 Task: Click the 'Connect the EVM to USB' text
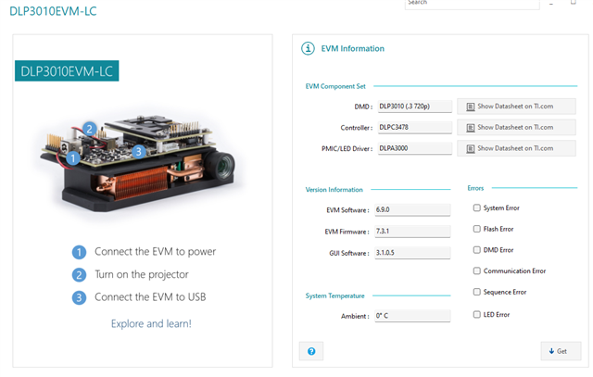click(150, 297)
